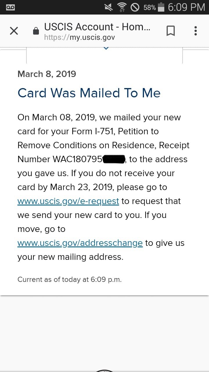
Task: Tap the blacked-out receipt number
Action: point(114,159)
